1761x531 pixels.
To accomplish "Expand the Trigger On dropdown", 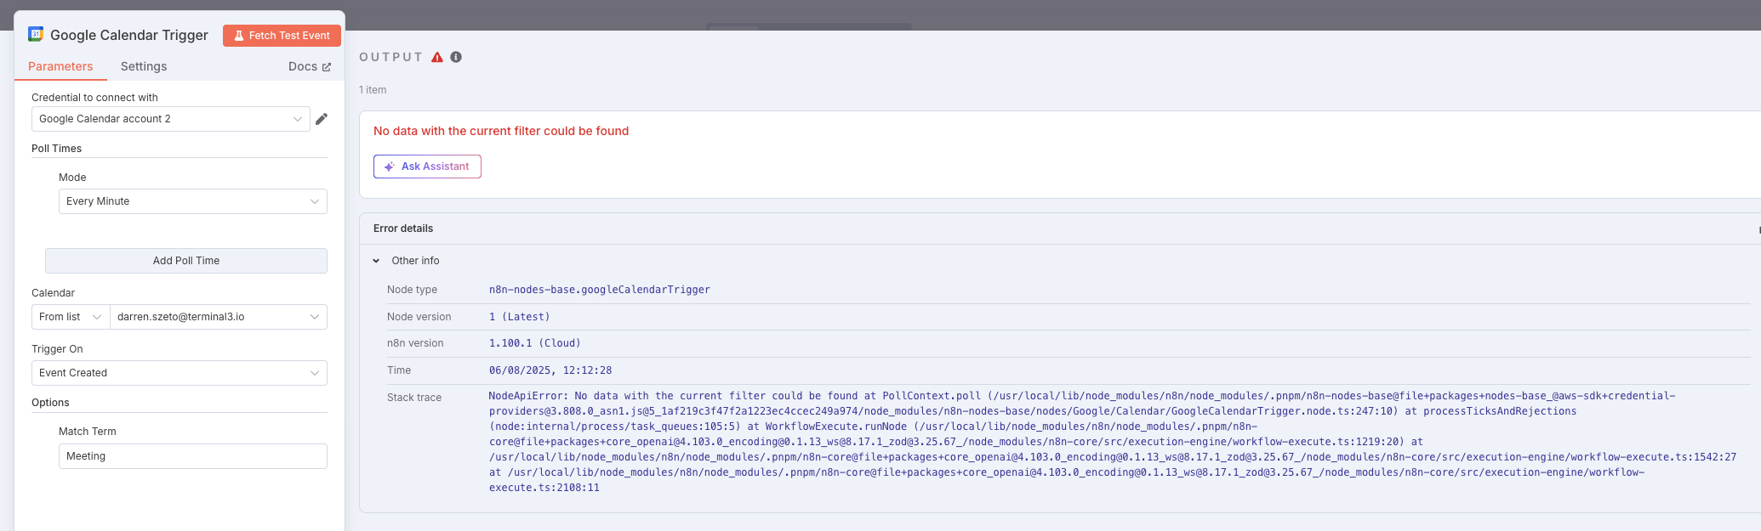I will pos(179,373).
